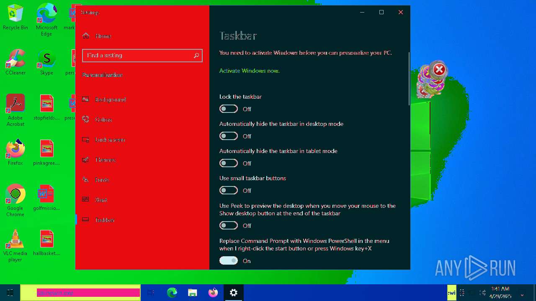Open Firefox from the taskbar
This screenshot has width=536, height=301.
[213, 293]
